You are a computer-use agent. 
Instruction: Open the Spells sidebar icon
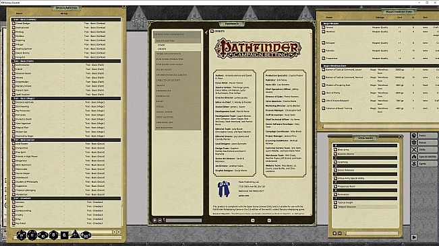point(414,164)
